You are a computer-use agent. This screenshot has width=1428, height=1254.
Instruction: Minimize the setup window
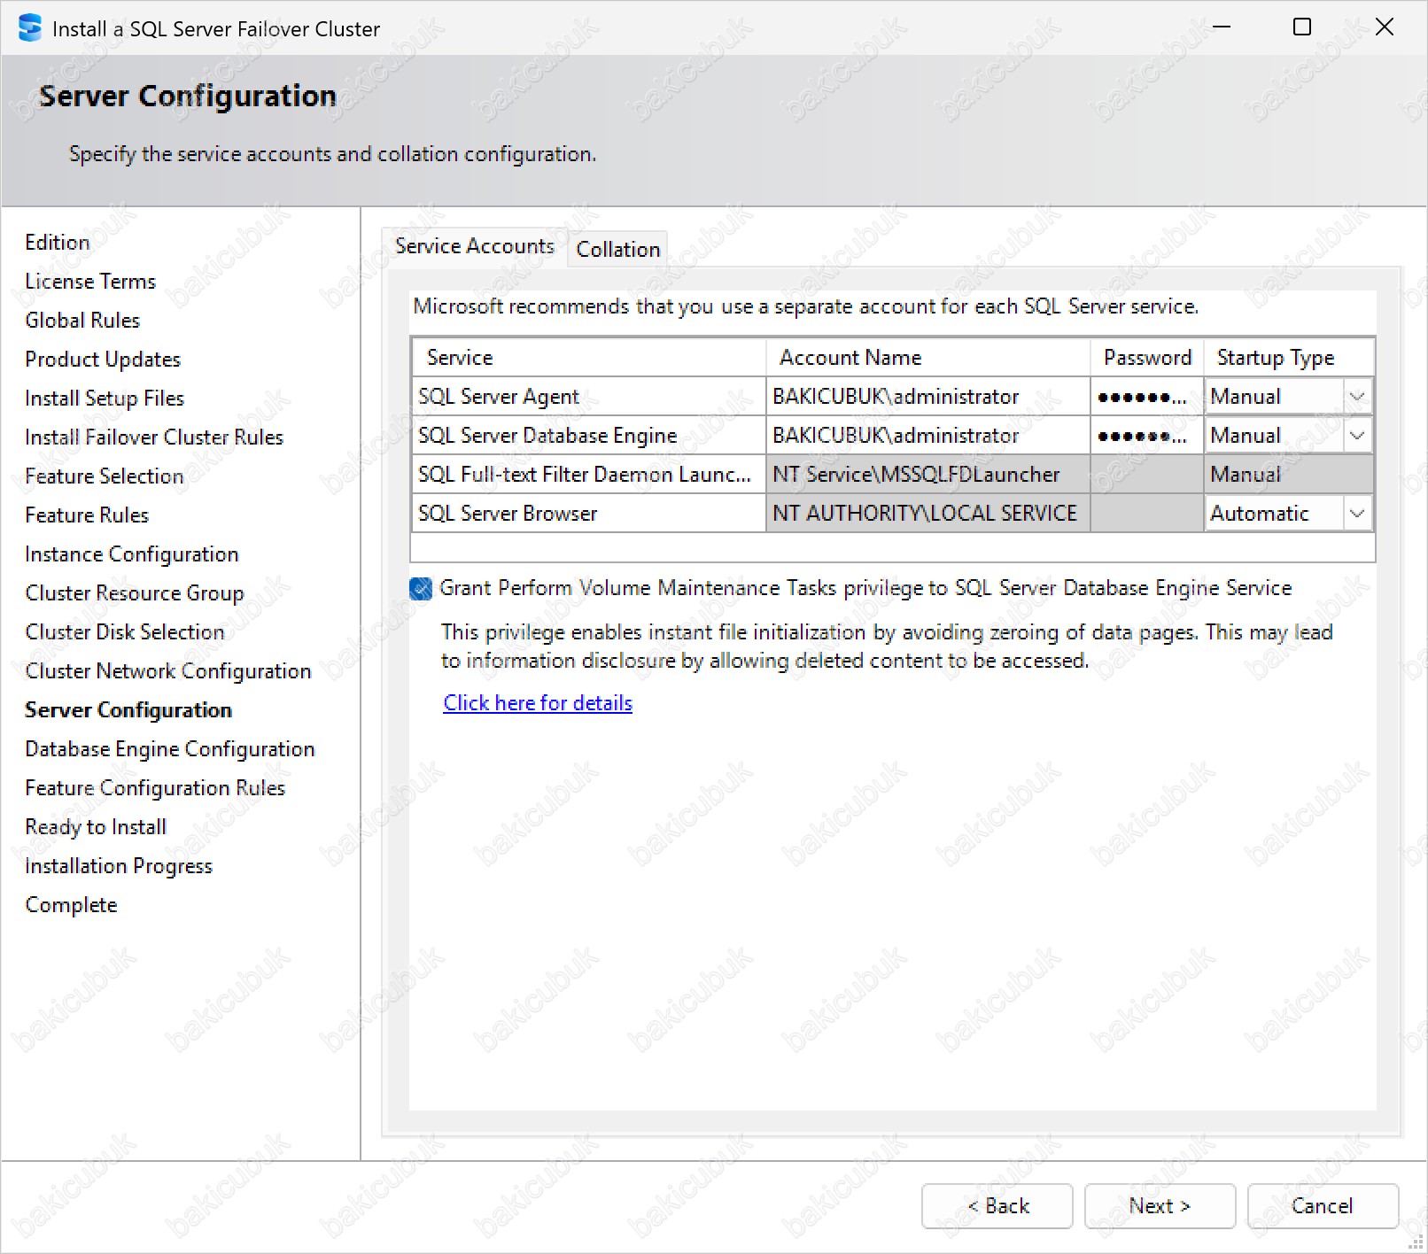tap(1222, 27)
